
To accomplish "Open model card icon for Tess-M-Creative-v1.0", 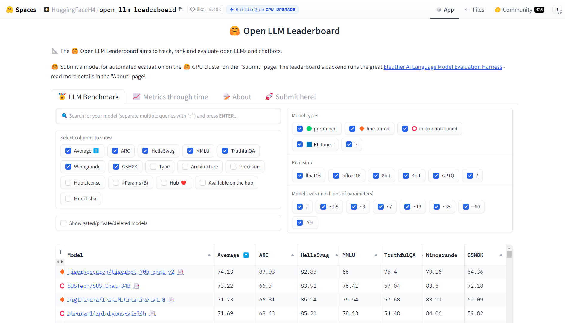I will [171, 300].
